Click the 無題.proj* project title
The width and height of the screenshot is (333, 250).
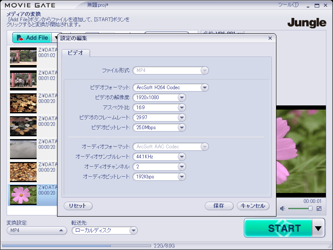[98, 5]
